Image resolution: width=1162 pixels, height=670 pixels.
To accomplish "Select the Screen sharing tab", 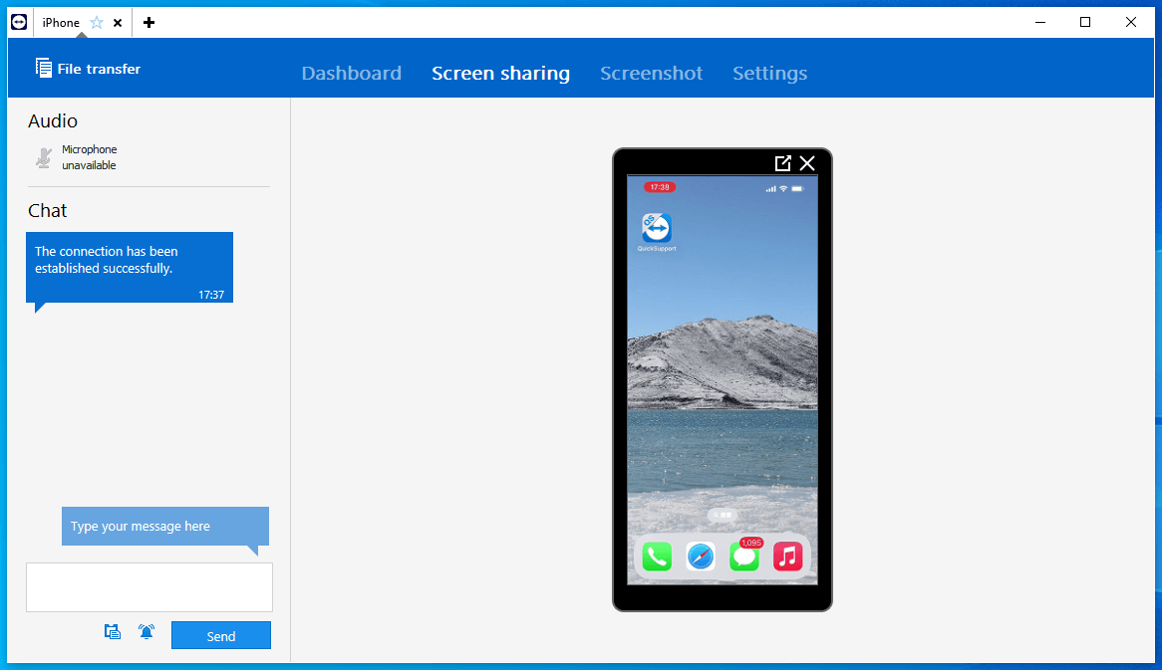I will [501, 74].
